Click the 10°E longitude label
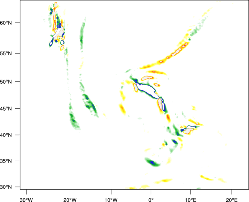 pos(190,200)
